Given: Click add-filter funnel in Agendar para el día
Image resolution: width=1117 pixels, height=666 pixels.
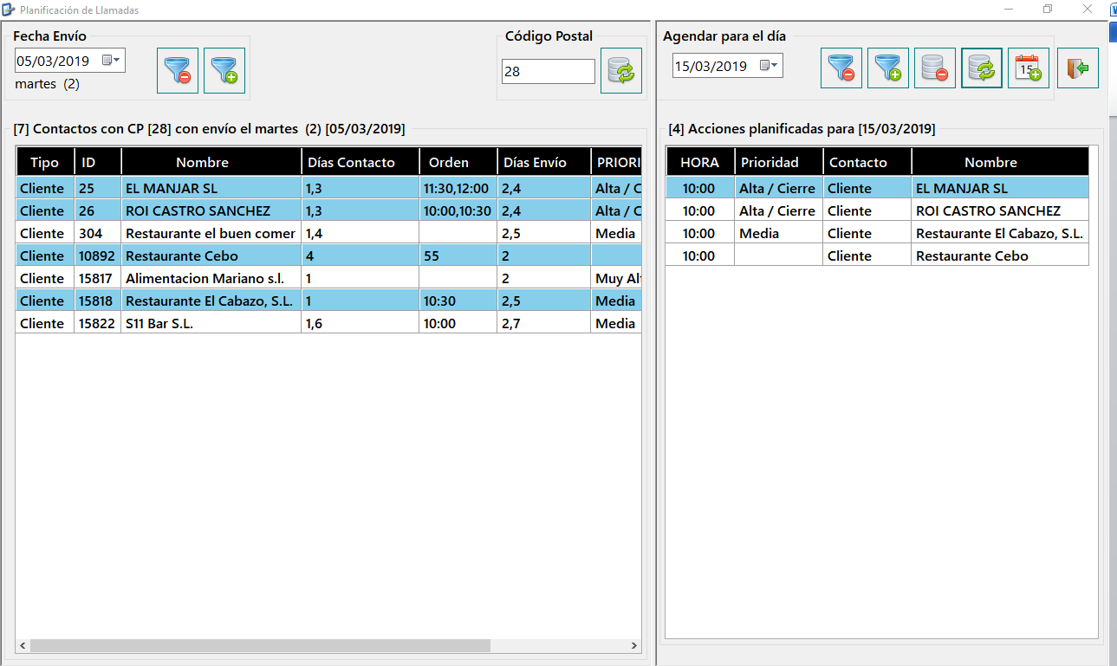Looking at the screenshot, I should pos(888,68).
